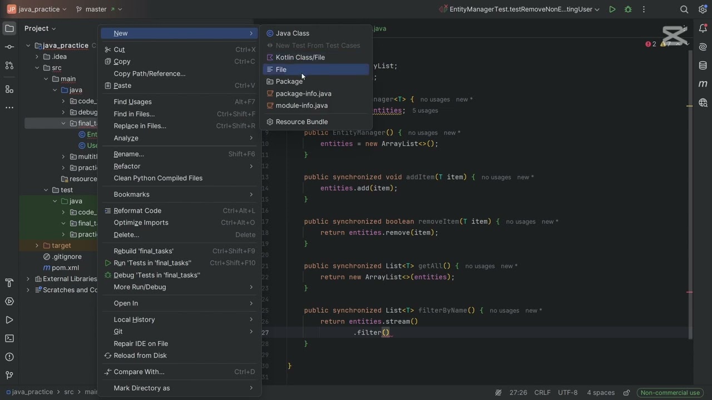This screenshot has width=712, height=400.
Task: Choose package-info.java option
Action: (x=316, y=93)
